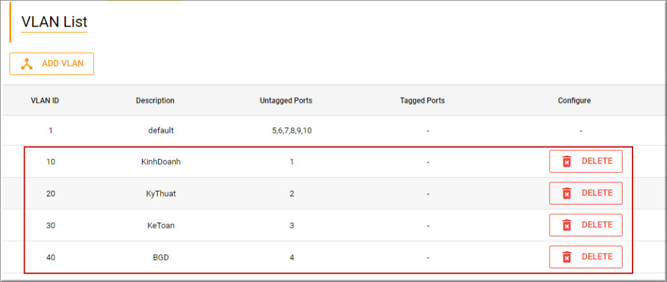This screenshot has width=667, height=282.
Task: Select the default VLAN description cell
Action: 161,130
